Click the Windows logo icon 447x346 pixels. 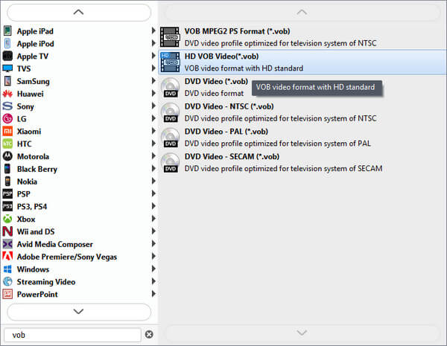pyautogui.click(x=7, y=269)
